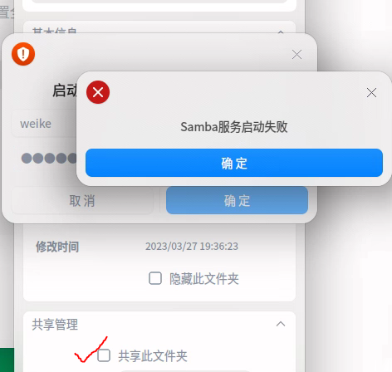
Task: Click the orange shield warning icon
Action: 23,54
